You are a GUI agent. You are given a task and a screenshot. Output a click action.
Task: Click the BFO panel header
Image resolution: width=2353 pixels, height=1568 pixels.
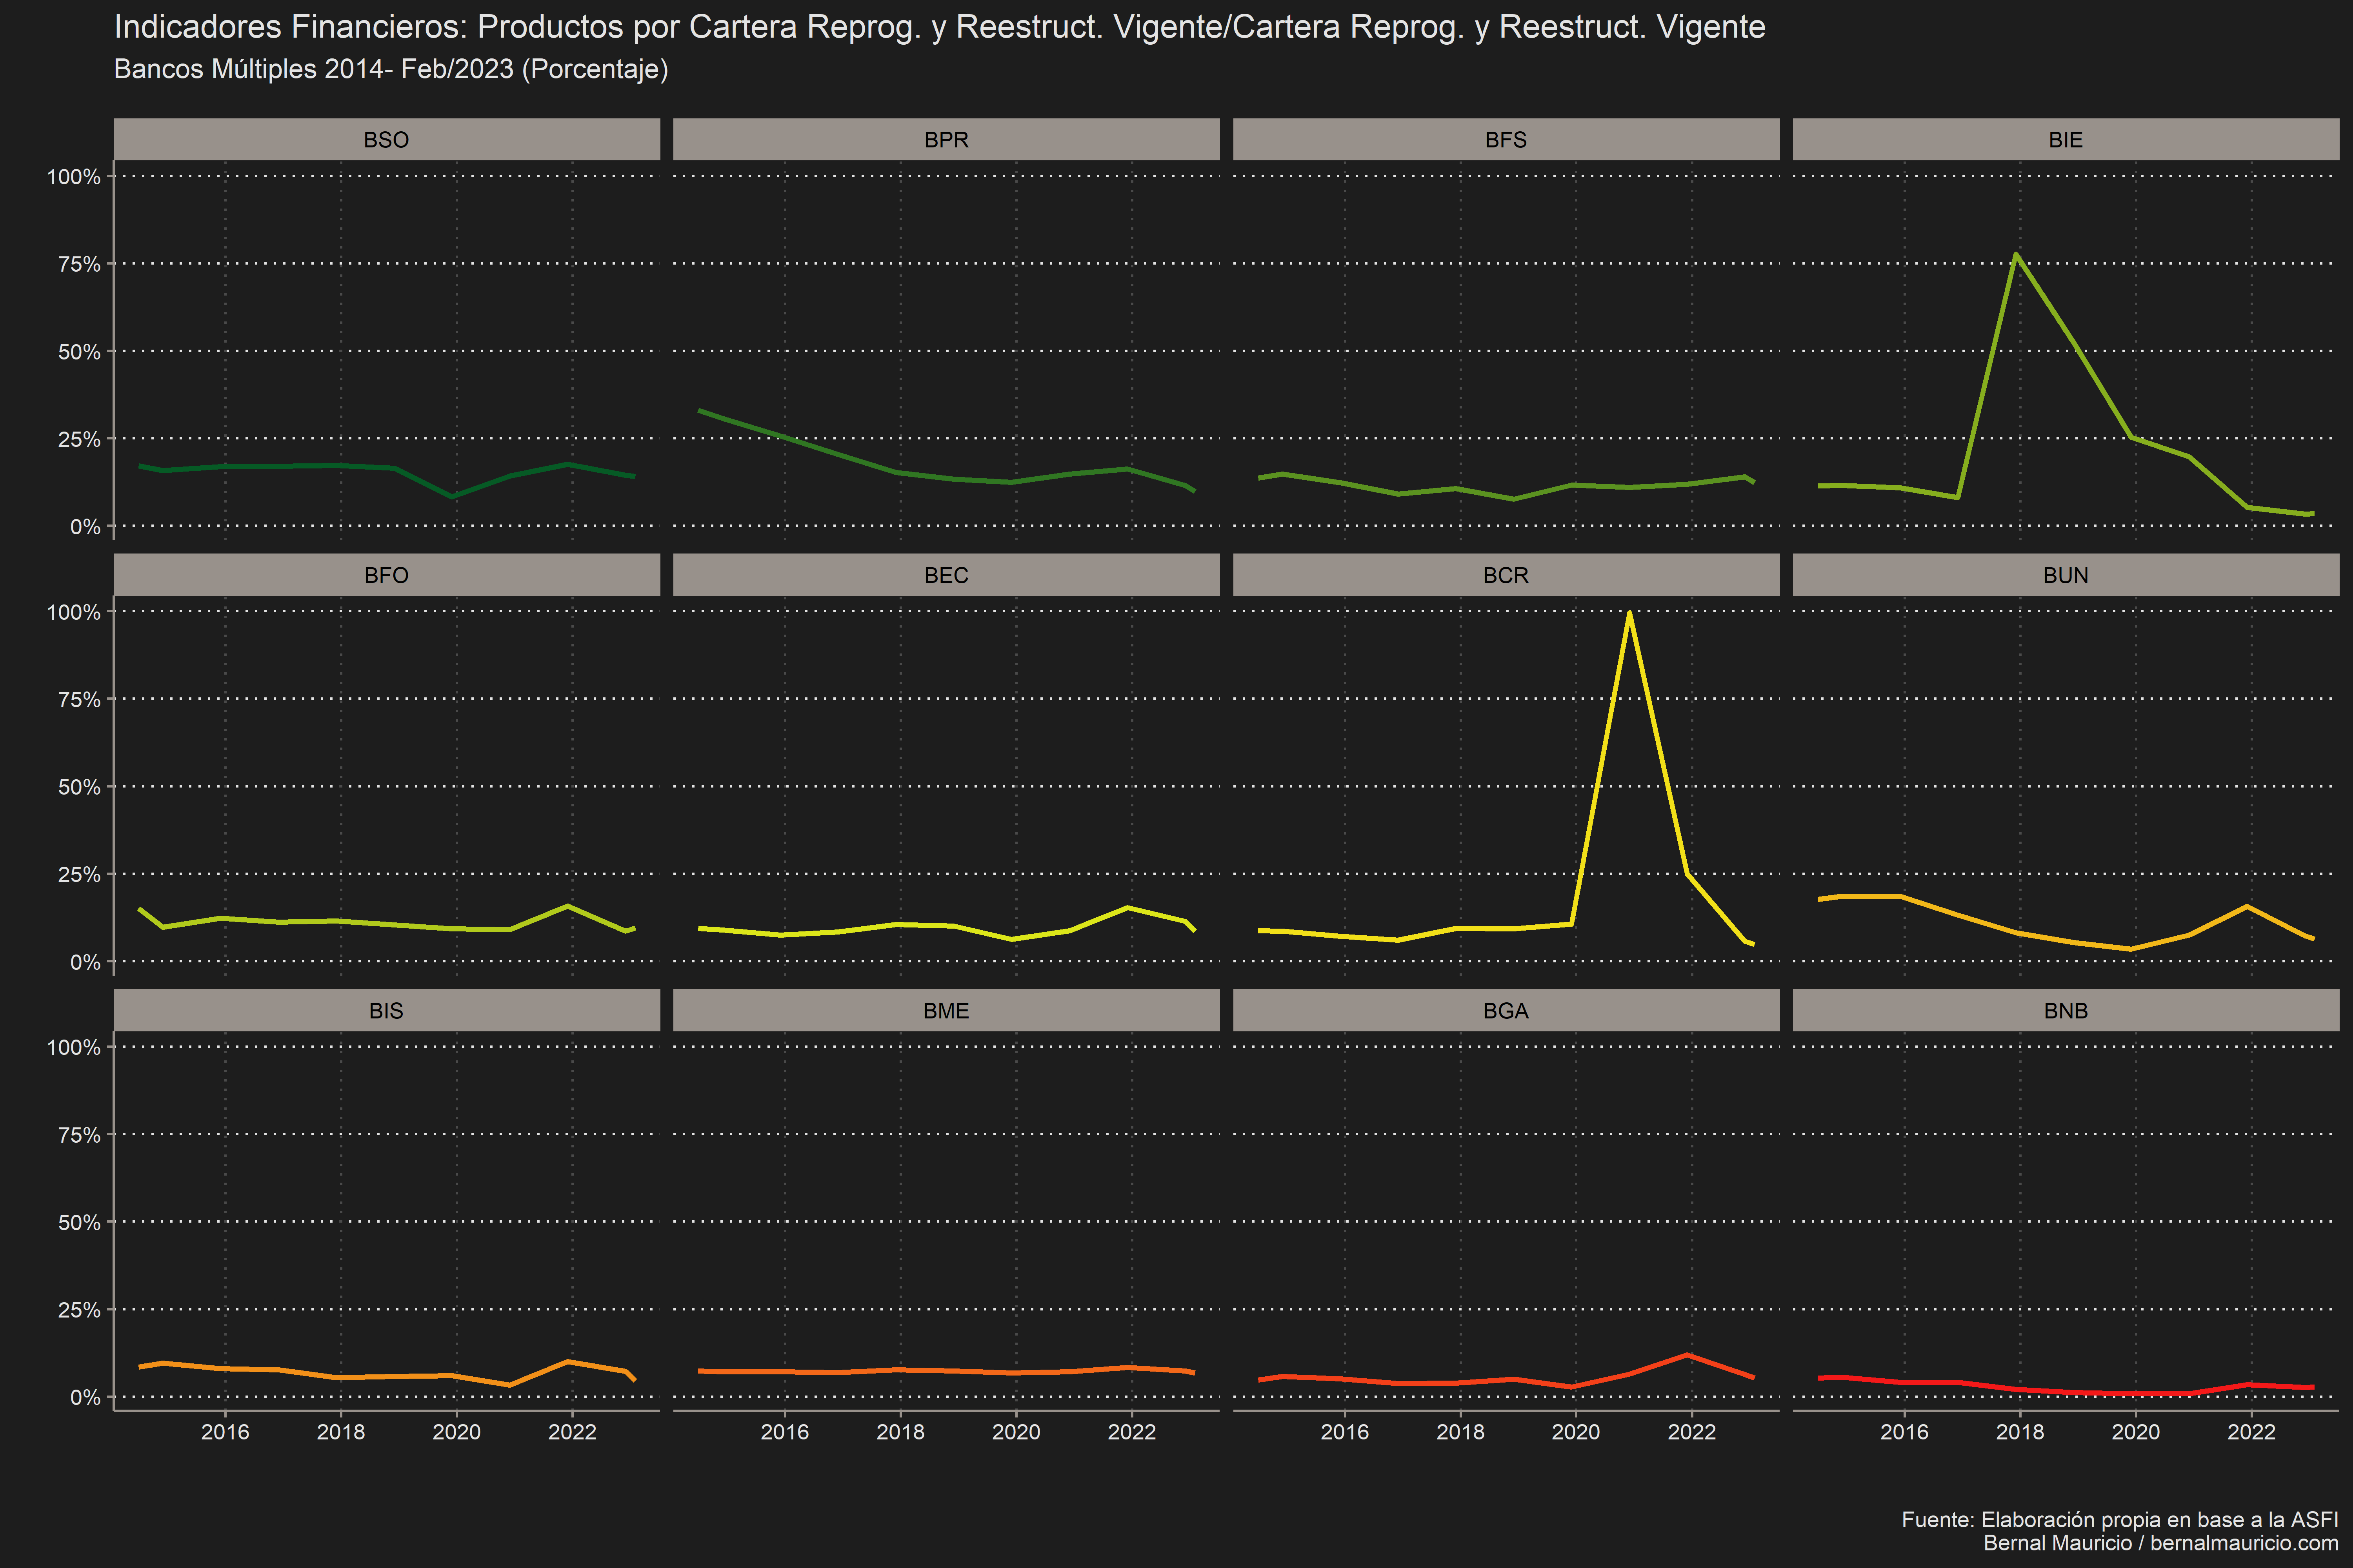[386, 575]
